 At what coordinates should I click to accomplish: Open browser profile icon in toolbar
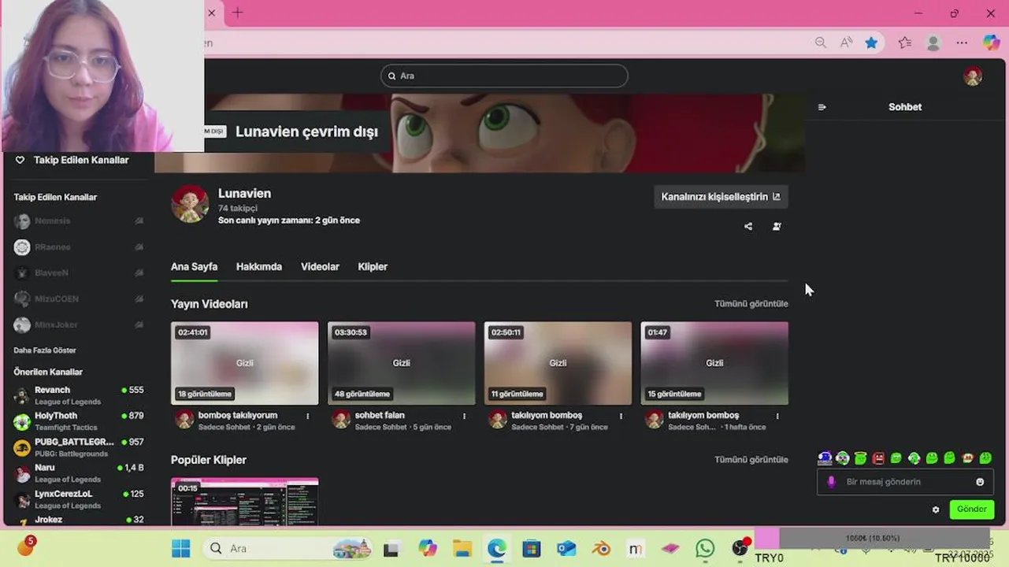pyautogui.click(x=933, y=43)
